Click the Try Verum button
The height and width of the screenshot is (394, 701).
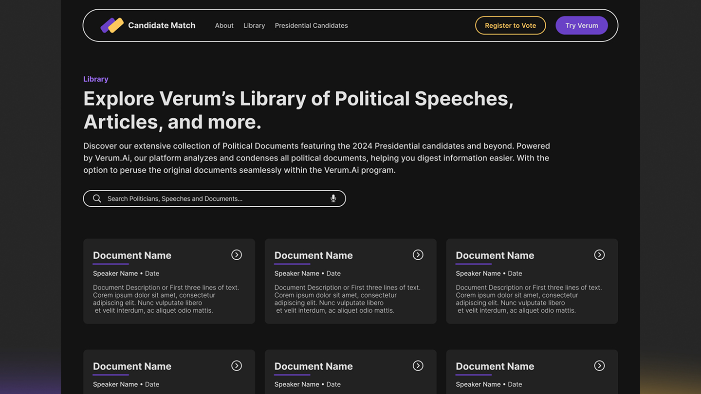[582, 25]
